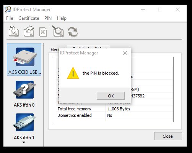Click the Export Certificate toolbar icon
This screenshot has width=192, height=153.
(29, 32)
